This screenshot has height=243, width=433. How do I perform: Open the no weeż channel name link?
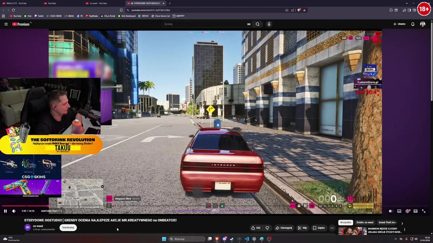pyautogui.click(x=38, y=226)
